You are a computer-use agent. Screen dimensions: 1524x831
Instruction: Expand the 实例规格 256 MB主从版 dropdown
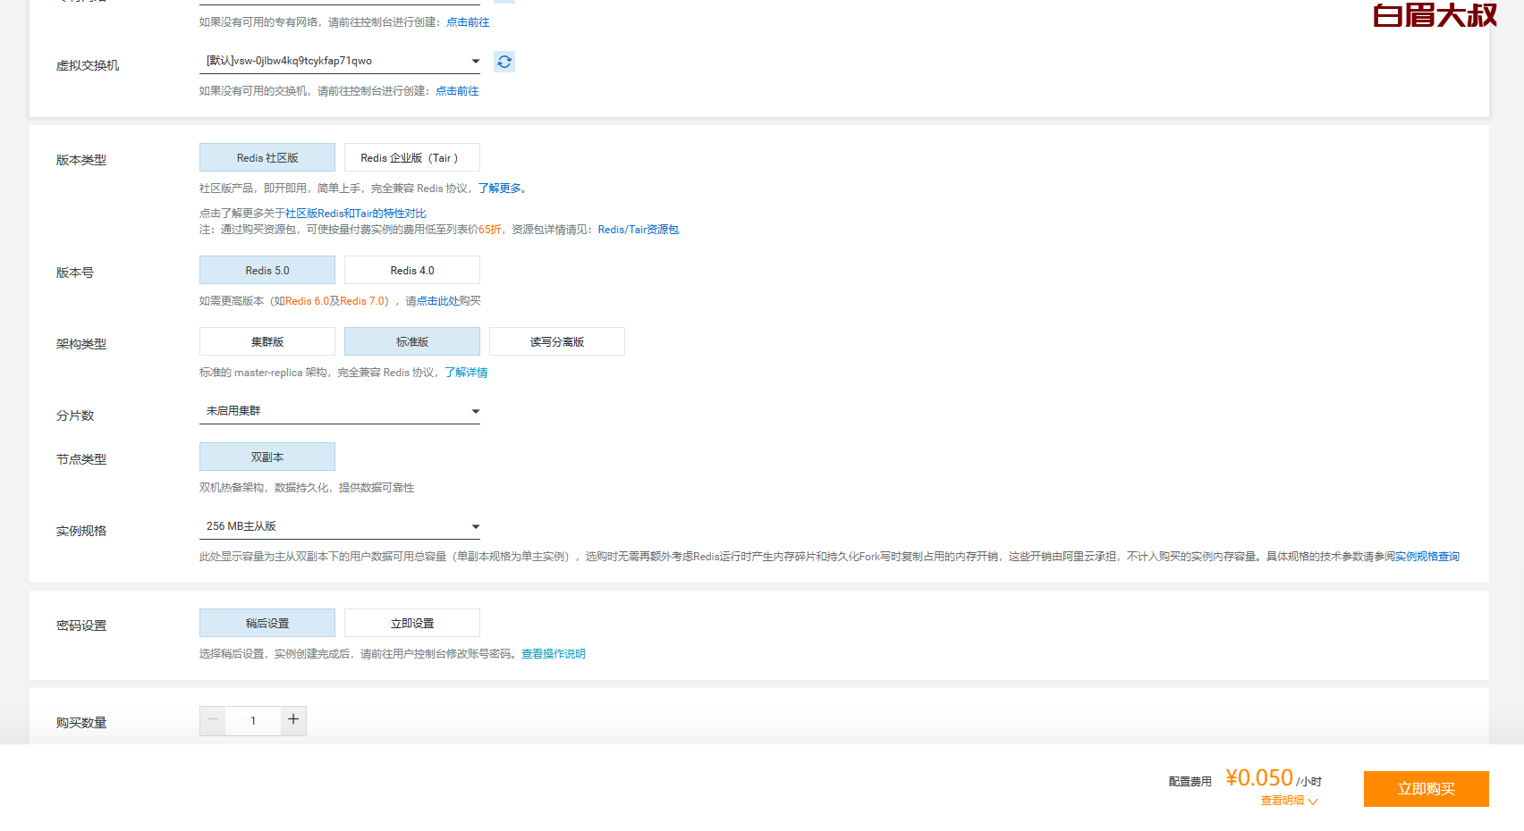[x=340, y=526]
